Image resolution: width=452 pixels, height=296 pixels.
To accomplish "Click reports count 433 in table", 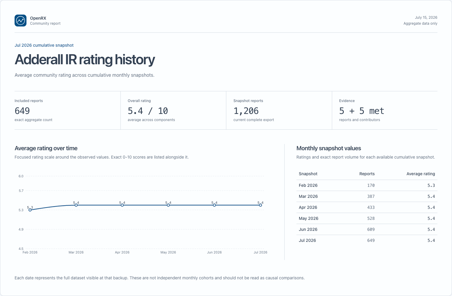I will point(371,207).
